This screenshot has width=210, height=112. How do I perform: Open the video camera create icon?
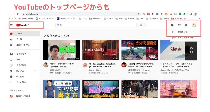point(172,25)
